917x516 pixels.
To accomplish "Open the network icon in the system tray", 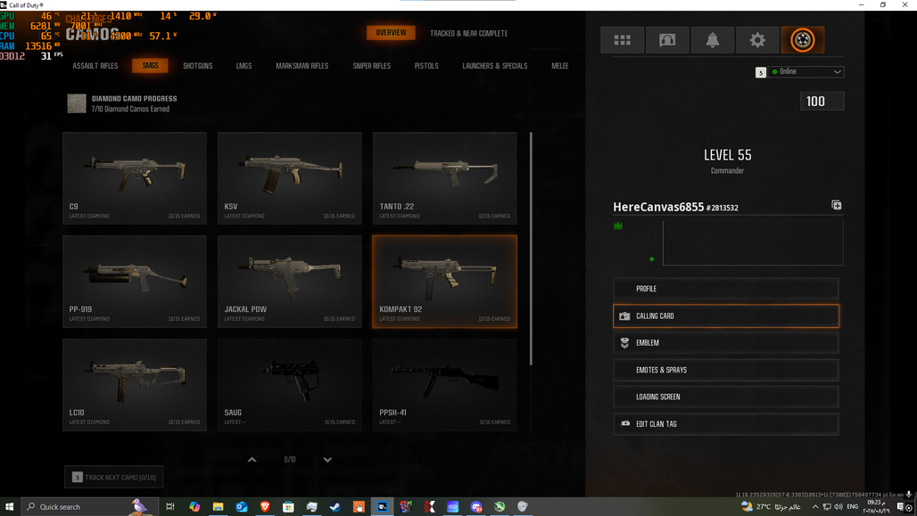I will [x=827, y=507].
